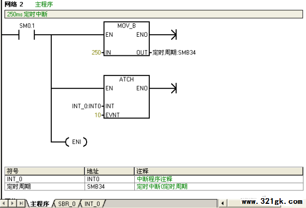Image resolution: width=306 pixels, height=208 pixels.
Task: Click the 定时周期:SMB34 OUT operand
Action: click(174, 53)
